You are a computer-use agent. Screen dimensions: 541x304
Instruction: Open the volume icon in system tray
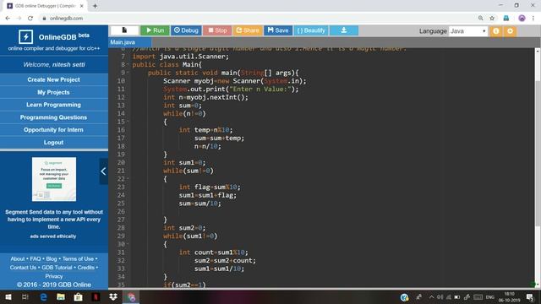click(440, 296)
